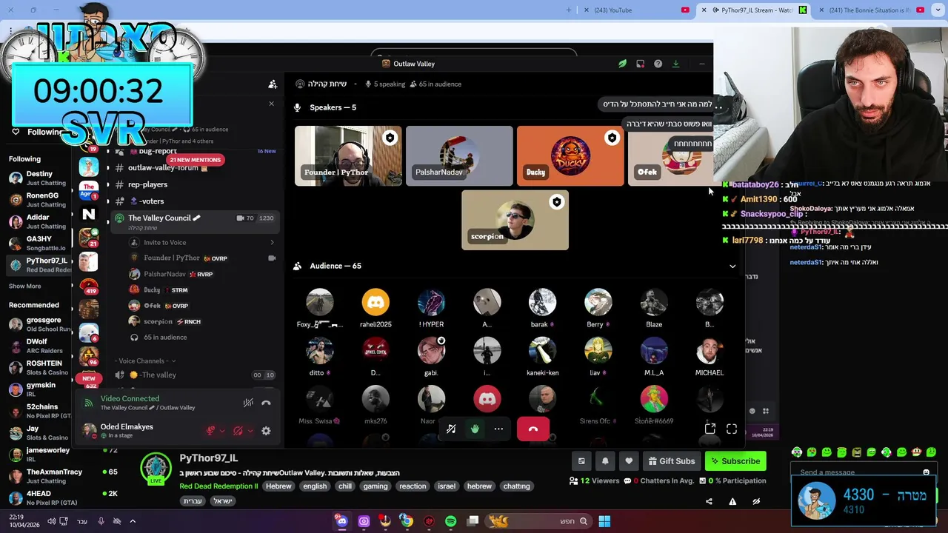Jump to 21 New Mentions badge
Viewport: 948px width, 533px height.
(x=195, y=160)
